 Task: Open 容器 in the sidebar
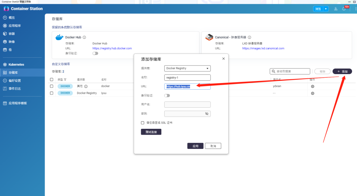tap(12, 34)
